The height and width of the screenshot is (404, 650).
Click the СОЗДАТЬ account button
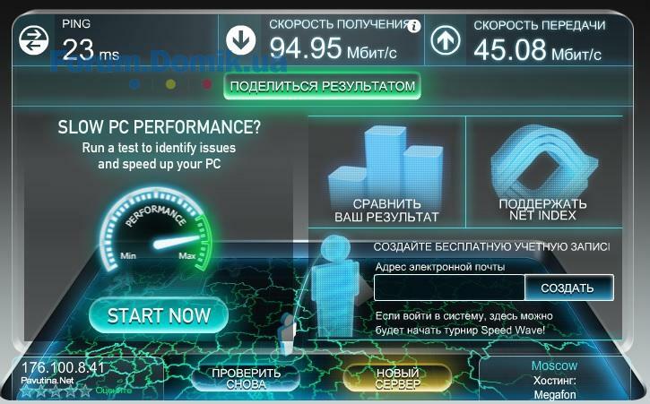[x=568, y=288]
